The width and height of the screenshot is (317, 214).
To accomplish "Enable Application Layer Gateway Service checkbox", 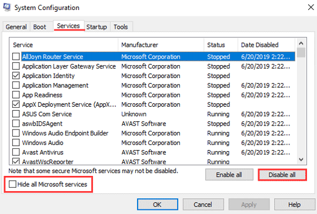I will coord(16,66).
